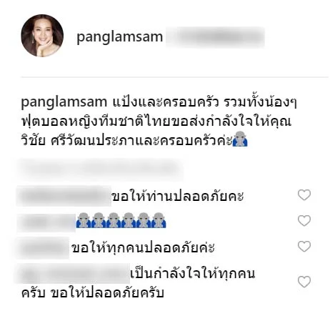Like the crying emojis comment with its heart

click(304, 221)
